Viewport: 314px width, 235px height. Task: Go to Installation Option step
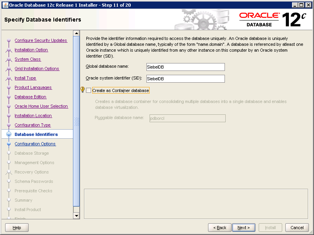pos(31,50)
